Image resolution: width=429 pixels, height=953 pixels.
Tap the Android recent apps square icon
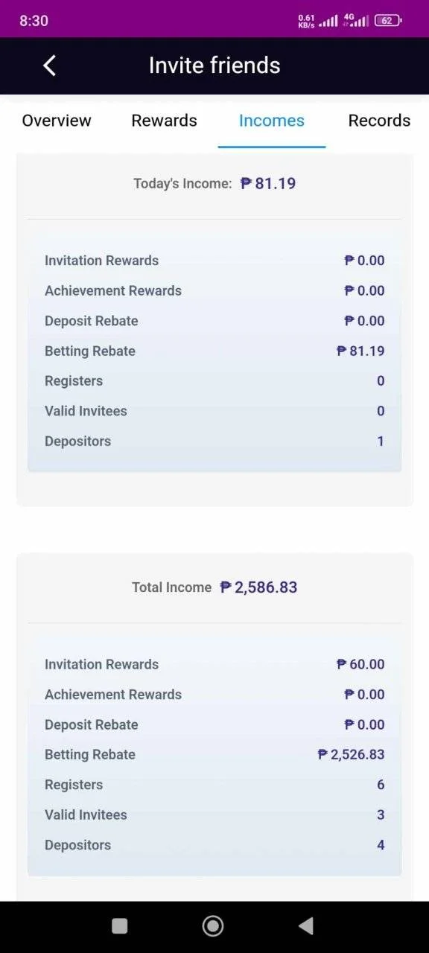(x=119, y=925)
